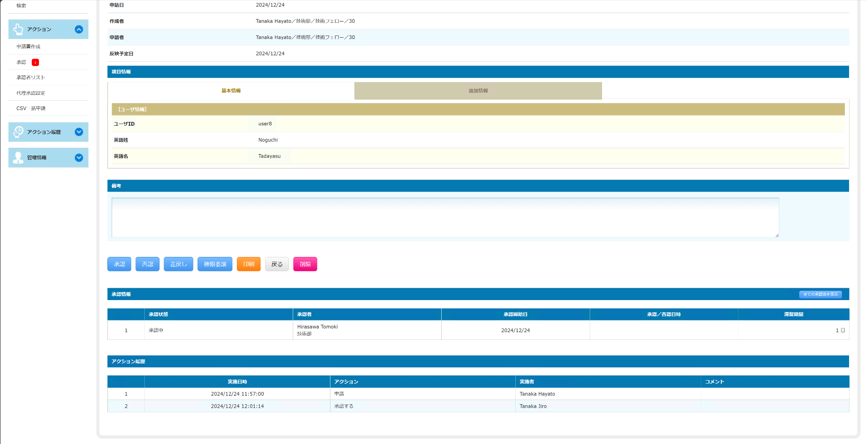Click the 申請日 value "2024/12/24"
The image size is (866, 444).
270,5
